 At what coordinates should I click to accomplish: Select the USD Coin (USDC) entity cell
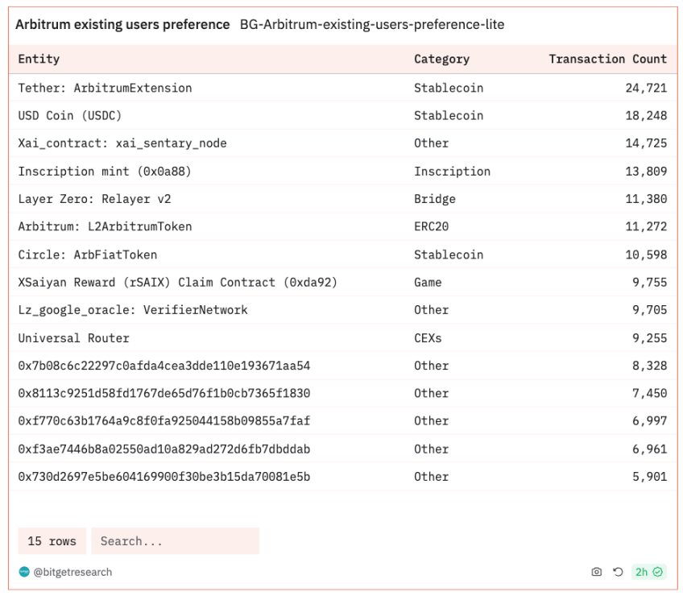coord(70,115)
